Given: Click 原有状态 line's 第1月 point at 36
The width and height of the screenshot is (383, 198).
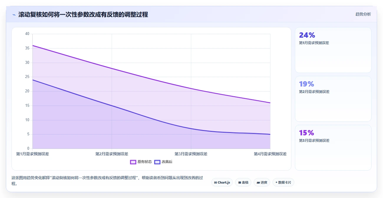Looking at the screenshot, I should 32,45.
